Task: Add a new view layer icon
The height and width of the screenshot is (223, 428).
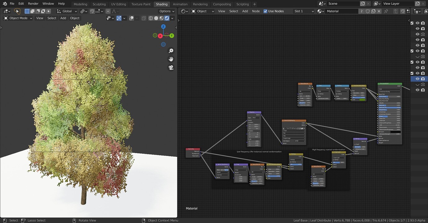Action: pos(418,4)
